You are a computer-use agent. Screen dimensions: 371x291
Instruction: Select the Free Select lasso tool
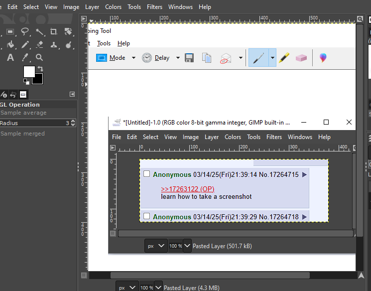click(24, 32)
